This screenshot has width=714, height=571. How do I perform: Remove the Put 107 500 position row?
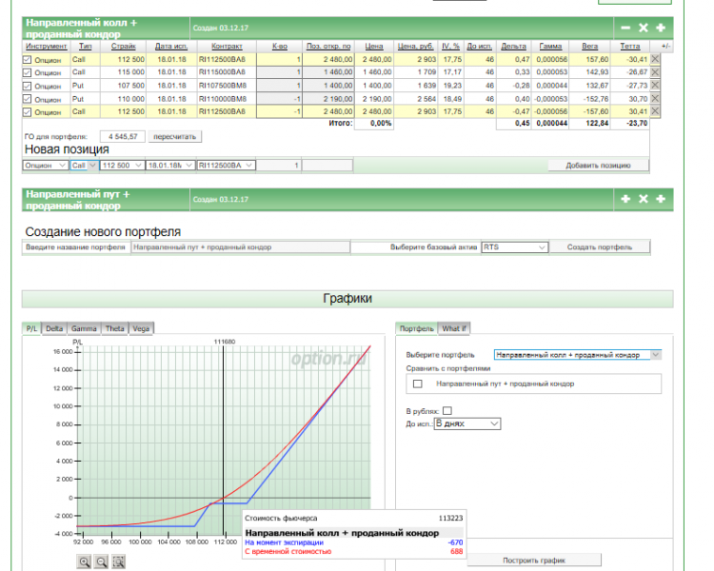tap(655, 85)
